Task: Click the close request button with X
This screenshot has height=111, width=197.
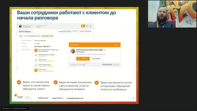Action: point(85,31)
